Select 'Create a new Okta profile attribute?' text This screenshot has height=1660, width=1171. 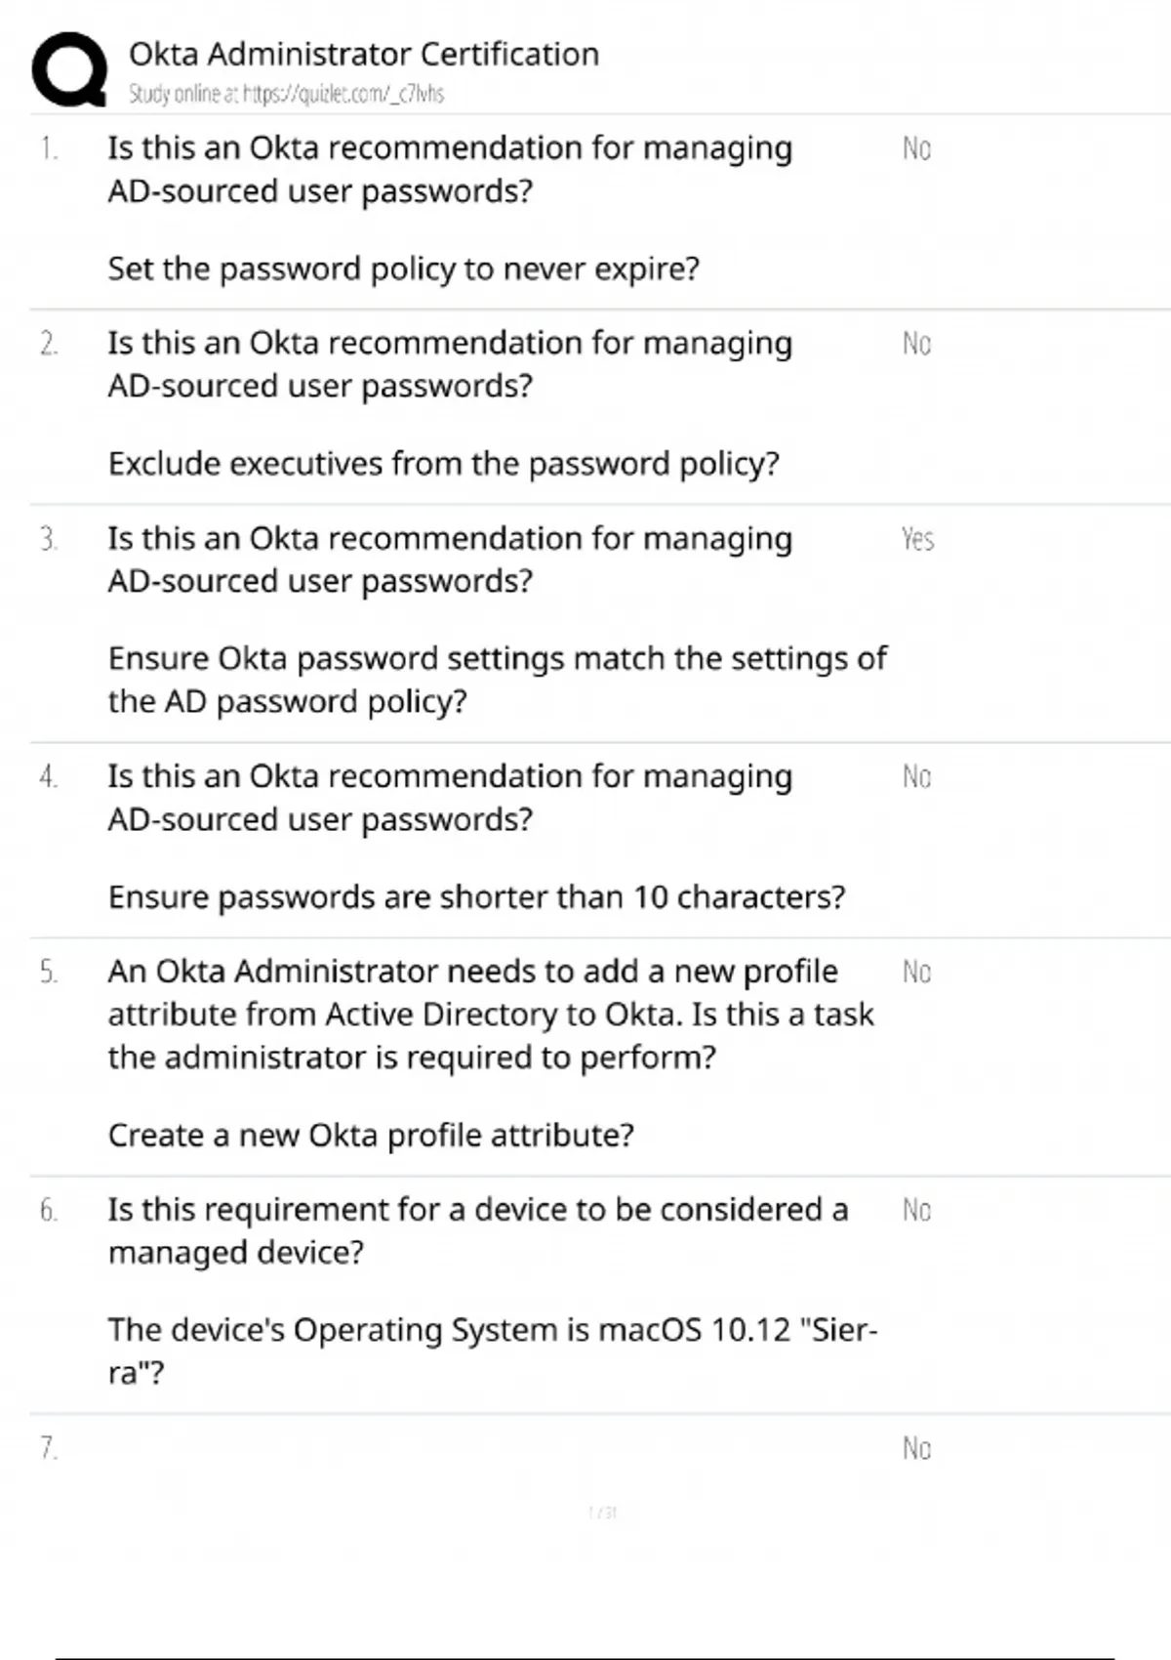(x=371, y=1136)
